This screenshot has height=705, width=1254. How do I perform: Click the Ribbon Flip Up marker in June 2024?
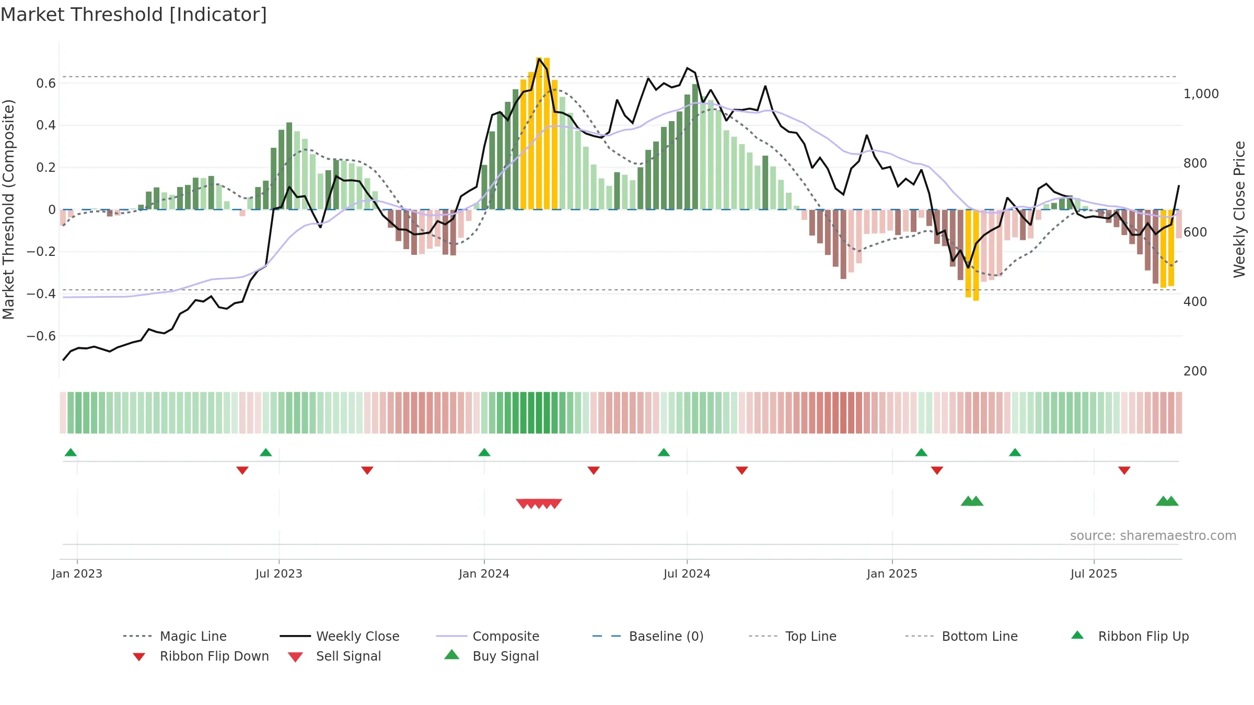pyautogui.click(x=664, y=452)
